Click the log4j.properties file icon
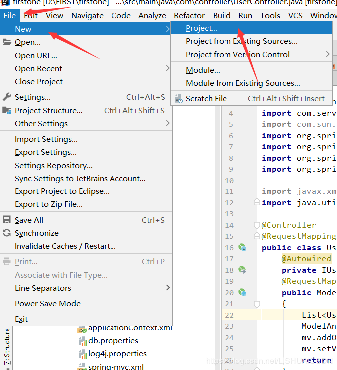Viewport: 337px width, 370px height. [x=83, y=354]
